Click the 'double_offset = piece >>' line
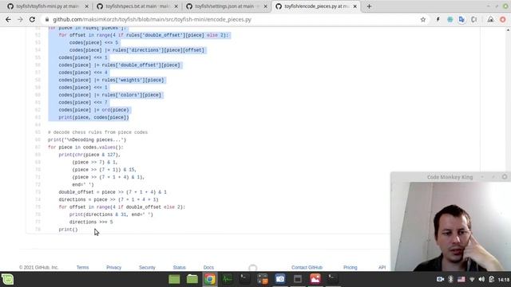 click(113, 192)
